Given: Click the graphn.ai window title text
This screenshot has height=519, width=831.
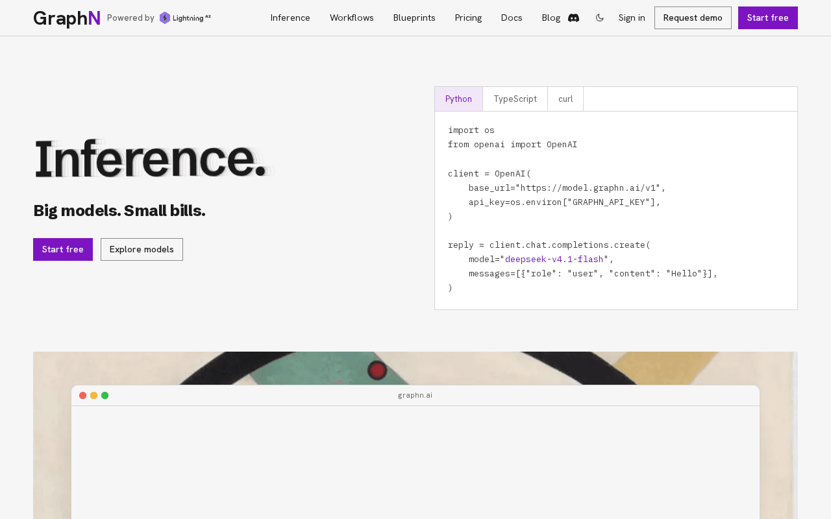Looking at the screenshot, I should (x=415, y=396).
